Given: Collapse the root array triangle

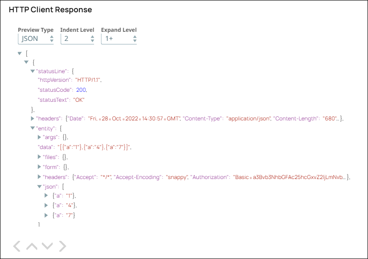Looking at the screenshot, I should (19, 53).
